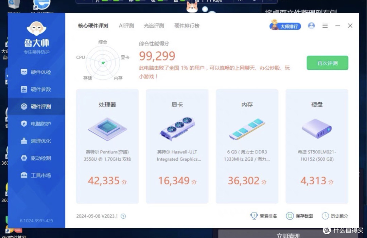Click the 硬盘 card title
367x238 pixels.
point(317,105)
